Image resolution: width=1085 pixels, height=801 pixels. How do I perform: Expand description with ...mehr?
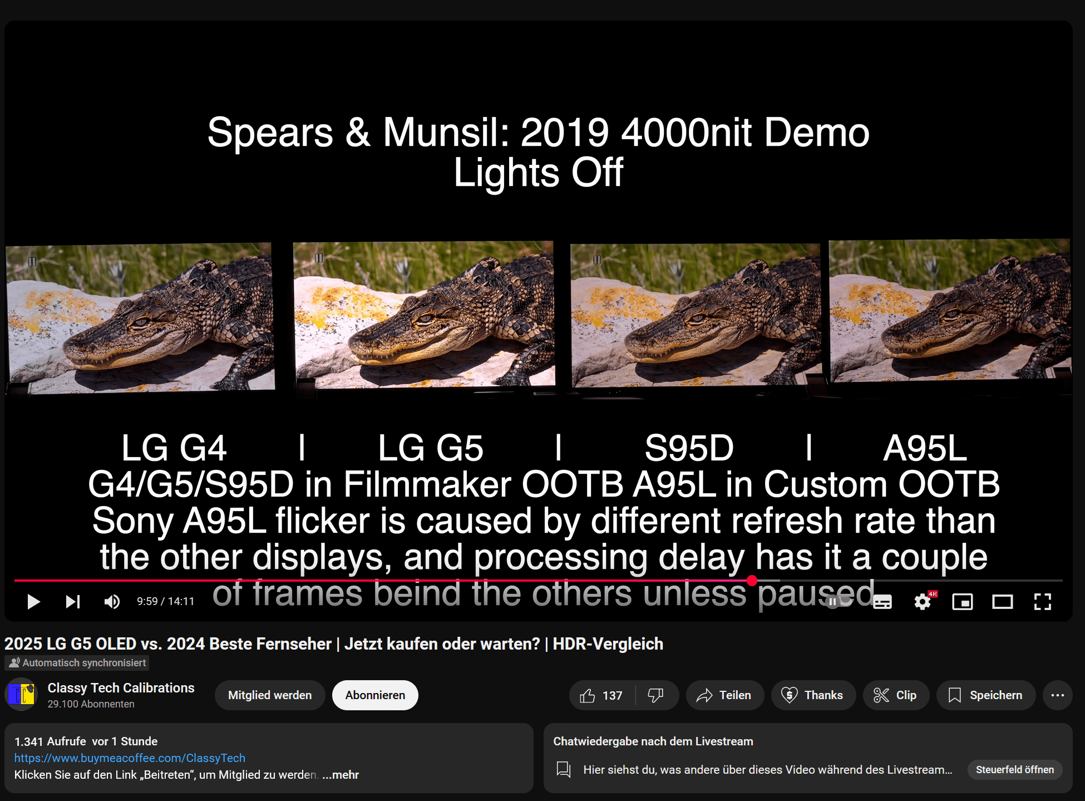(x=341, y=775)
